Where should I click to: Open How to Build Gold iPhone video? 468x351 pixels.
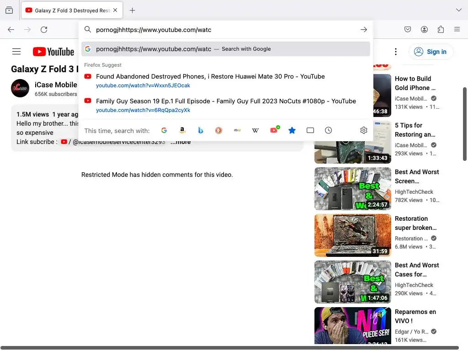[415, 83]
